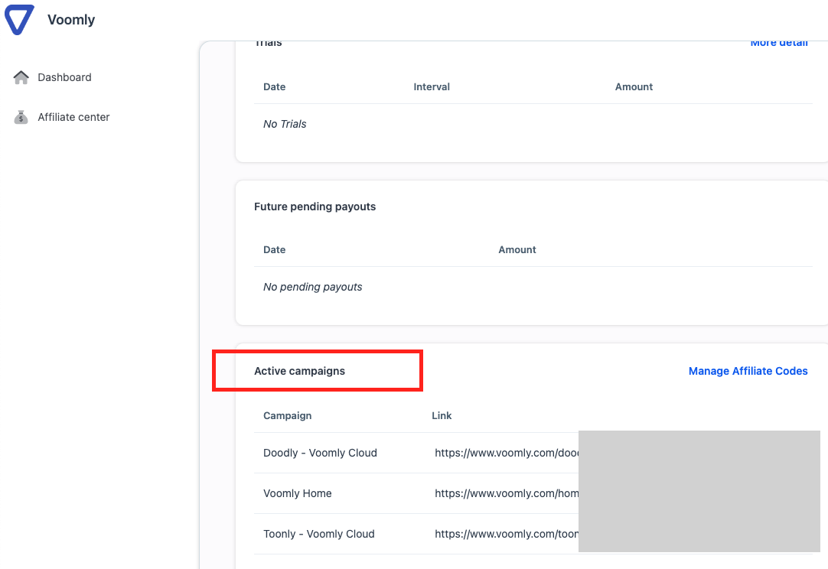Click the Toonly campaign affiliate link
Viewport: 828px width, 569px height.
pos(507,534)
